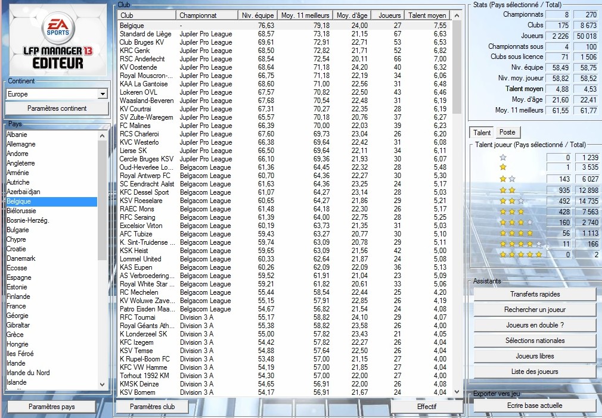Select Irlande du Nord in the country list
The width and height of the screenshot is (602, 418).
click(x=51, y=373)
